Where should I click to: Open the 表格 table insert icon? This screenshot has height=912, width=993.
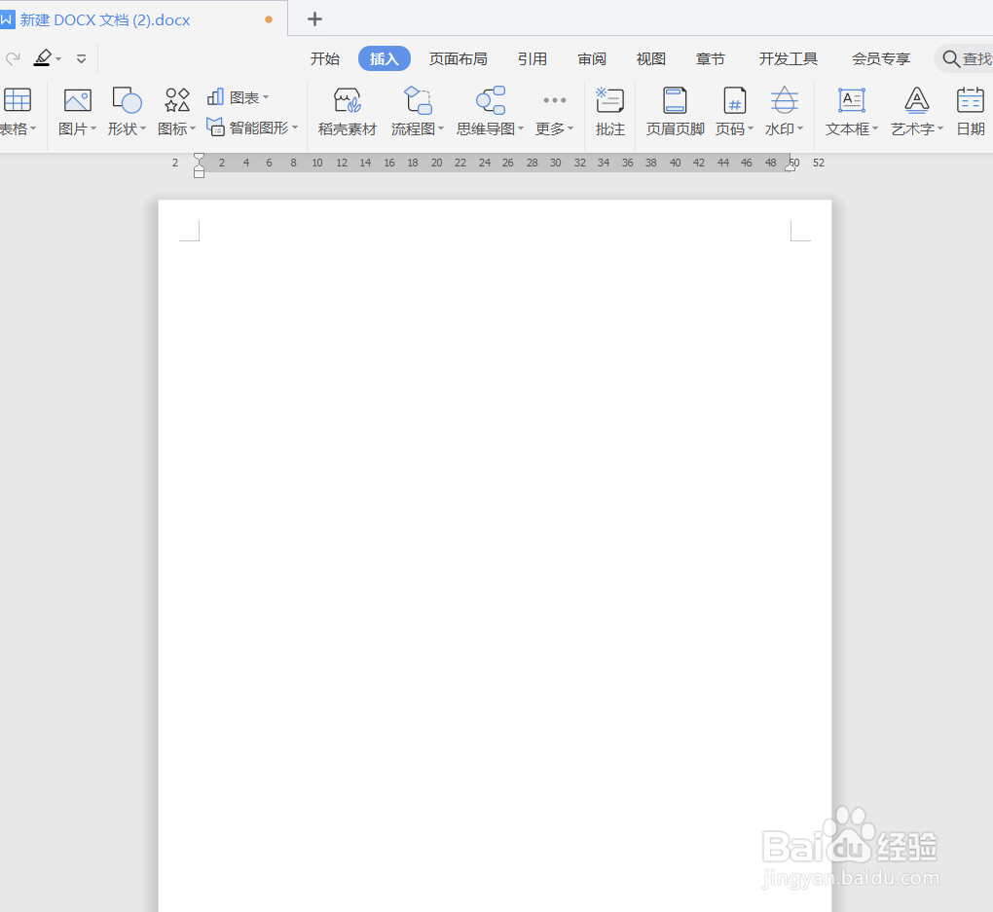tap(18, 100)
